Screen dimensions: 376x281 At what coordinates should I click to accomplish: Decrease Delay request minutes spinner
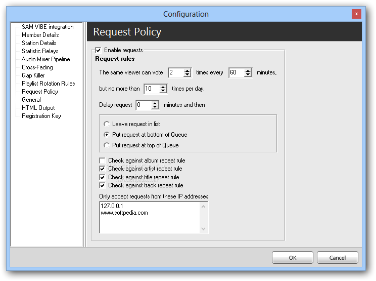pyautogui.click(x=155, y=107)
